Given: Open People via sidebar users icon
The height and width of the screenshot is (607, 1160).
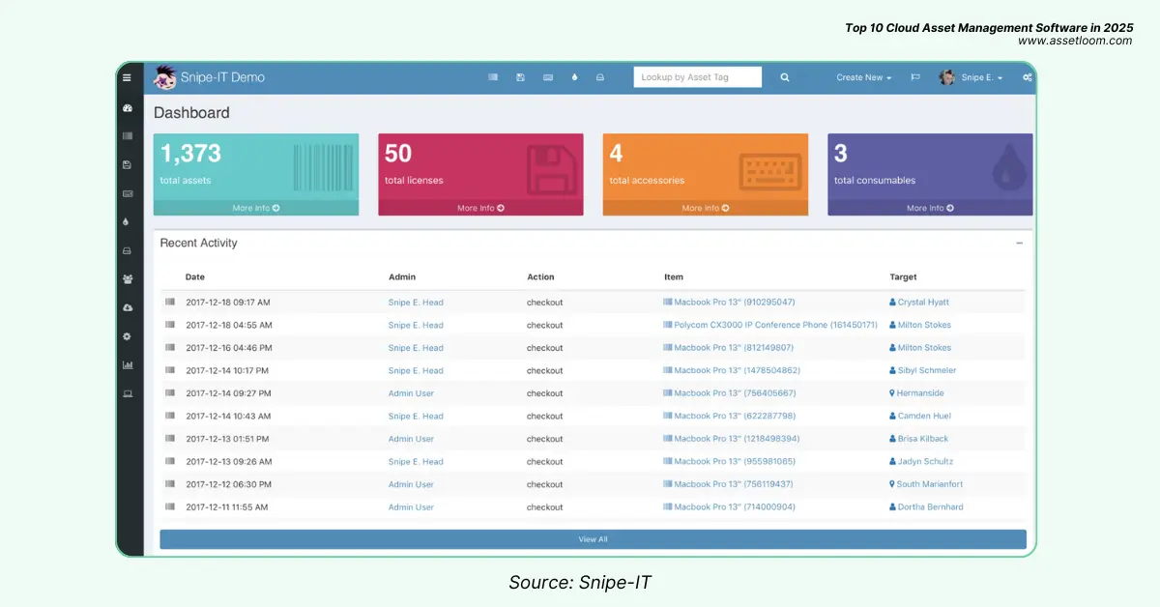Looking at the screenshot, I should pyautogui.click(x=127, y=279).
